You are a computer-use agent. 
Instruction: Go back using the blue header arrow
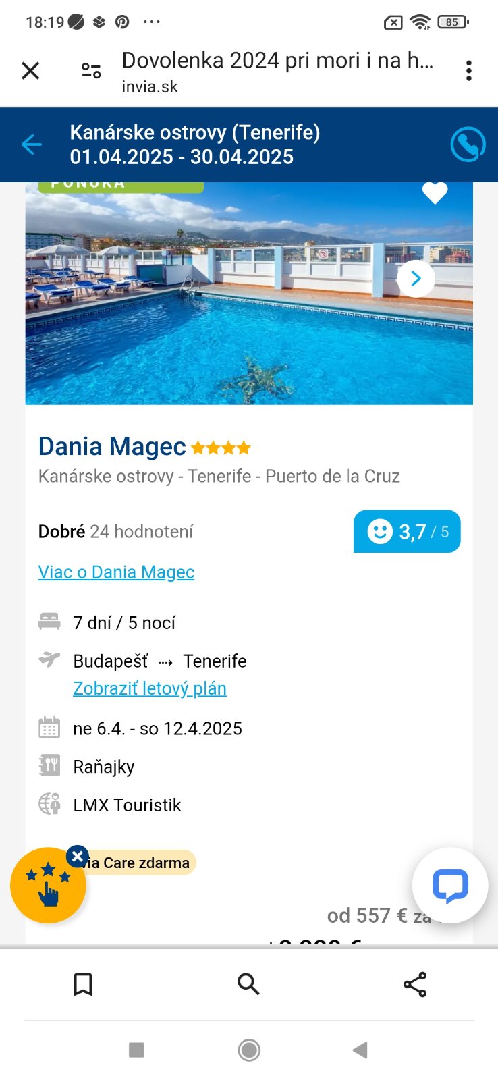[x=31, y=144]
